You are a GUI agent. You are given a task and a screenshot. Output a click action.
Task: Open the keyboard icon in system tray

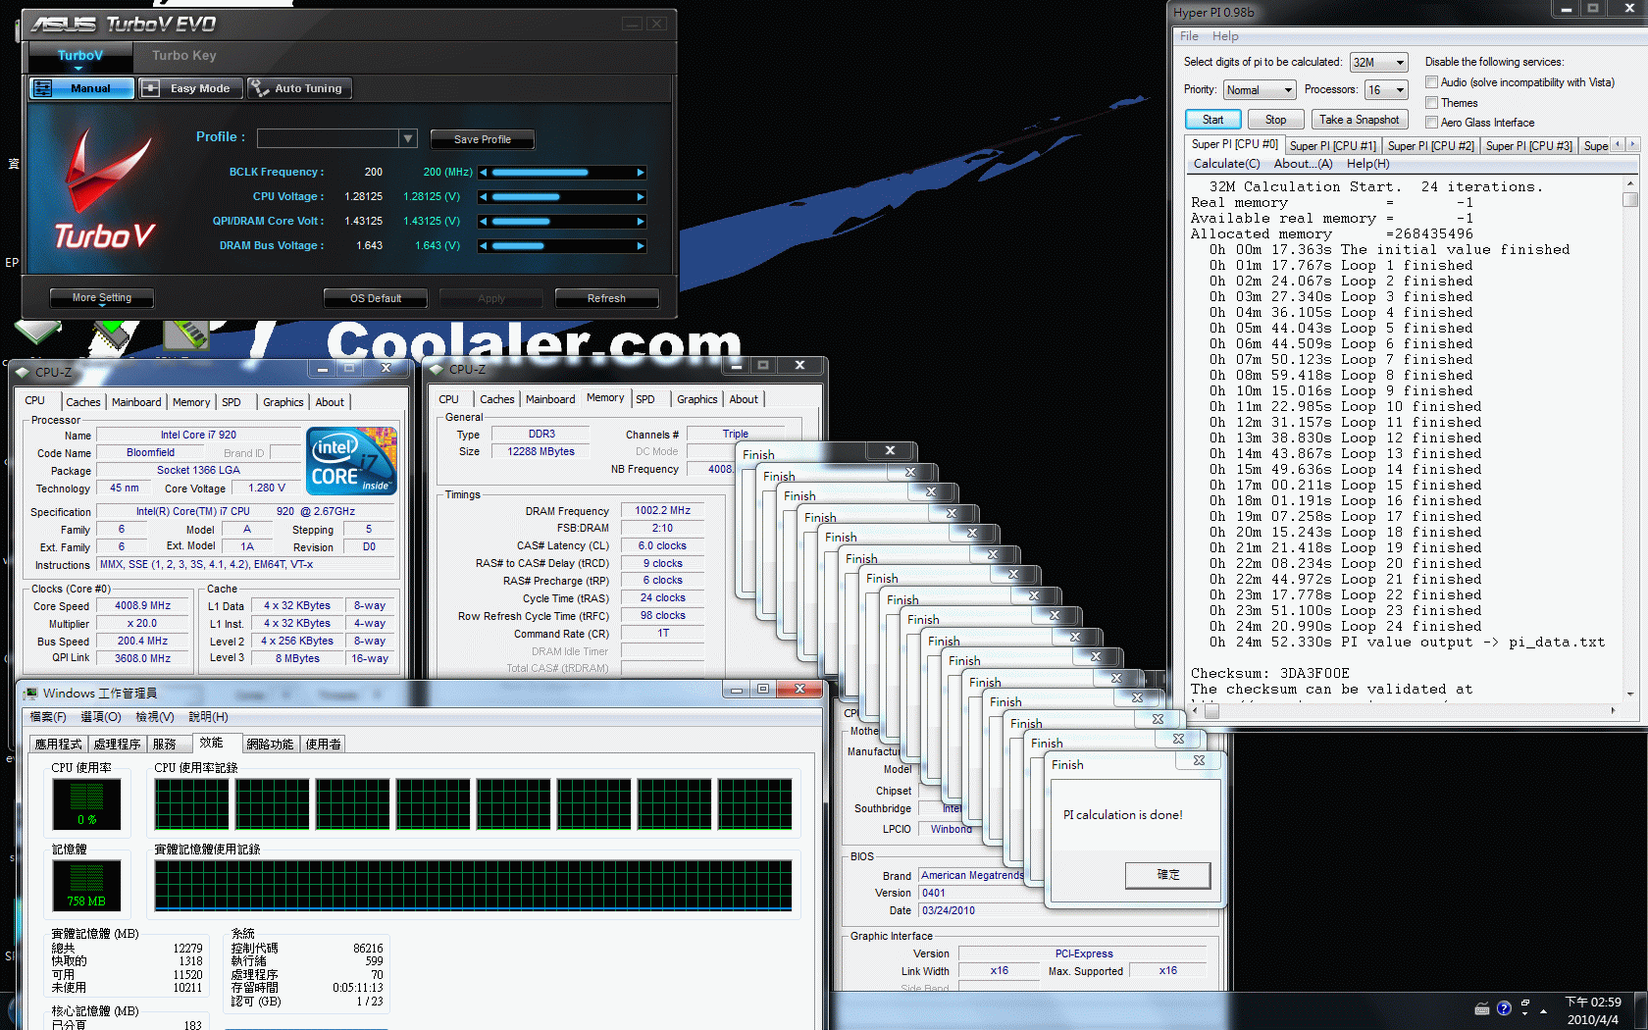pyautogui.click(x=1482, y=1008)
